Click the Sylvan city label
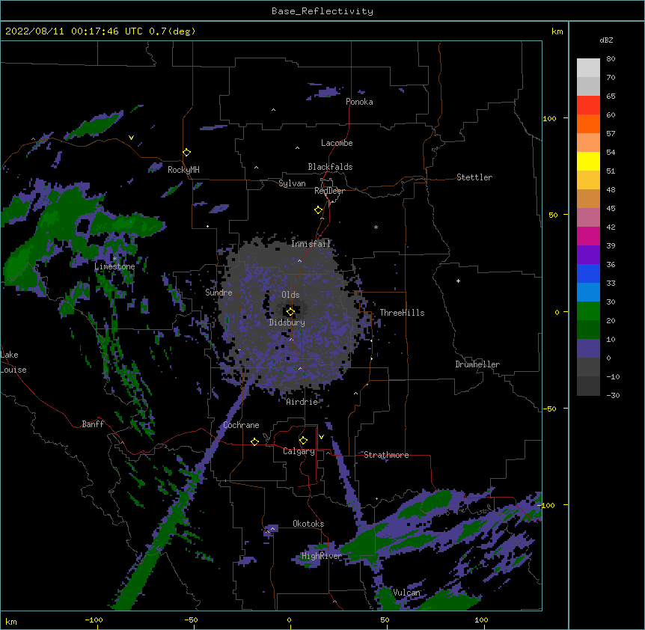 click(292, 183)
